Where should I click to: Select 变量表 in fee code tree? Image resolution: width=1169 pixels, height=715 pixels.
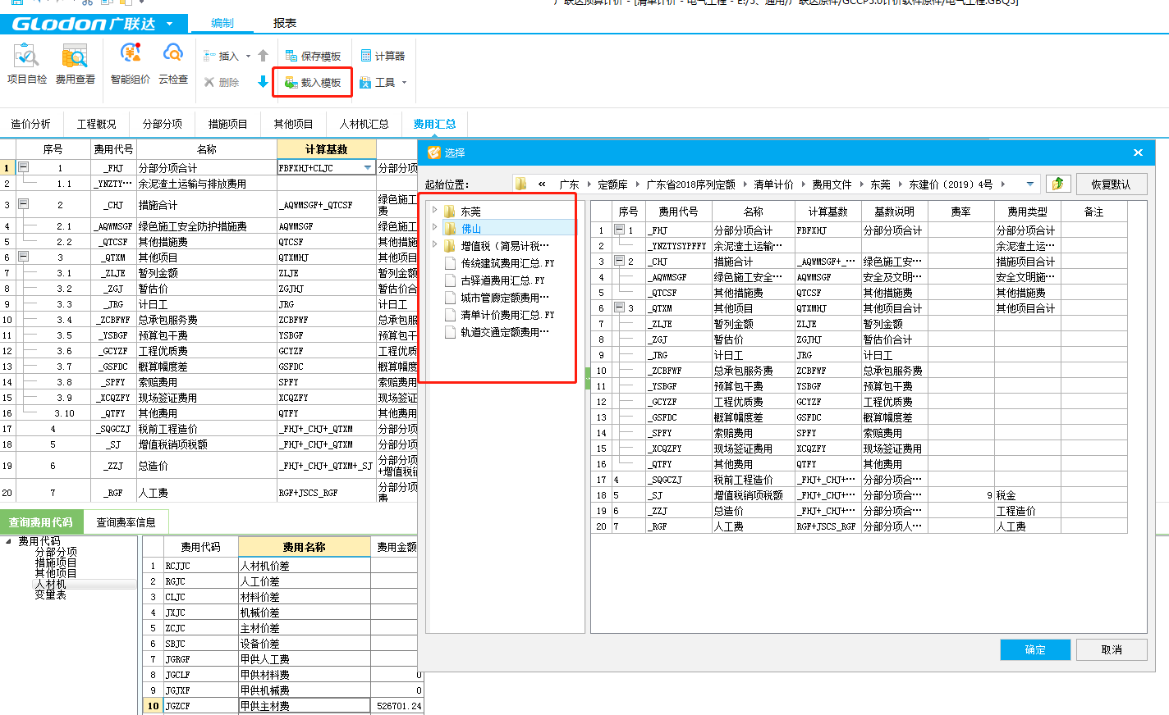50,594
